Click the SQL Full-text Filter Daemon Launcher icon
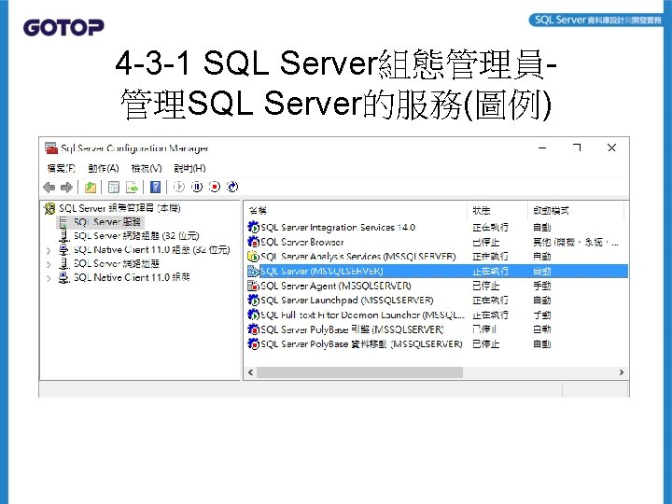 253,315
